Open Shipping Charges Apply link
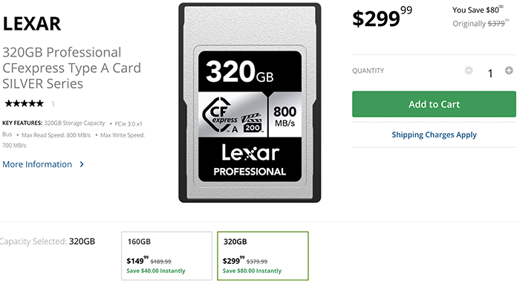The height and width of the screenshot is (284, 520). 434,135
